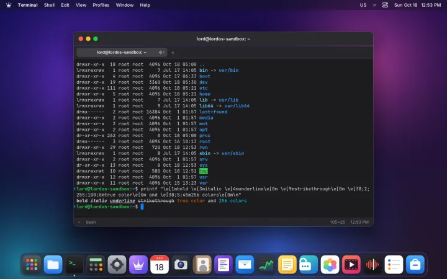The image size is (447, 279).
Task: Open the Files folder icon in dock
Action: (53, 265)
